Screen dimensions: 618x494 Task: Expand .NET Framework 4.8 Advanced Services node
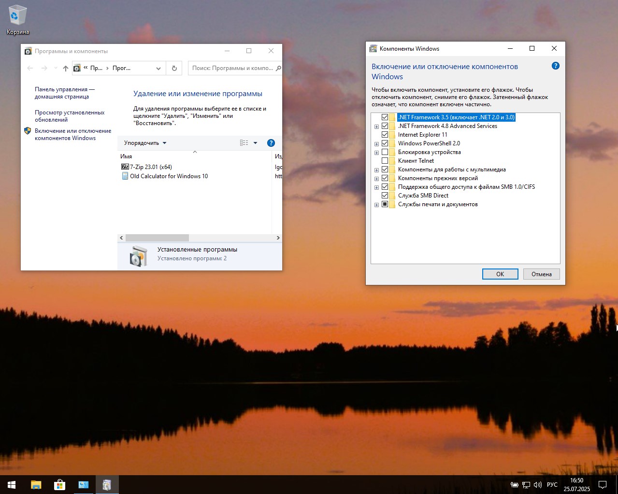pos(376,127)
